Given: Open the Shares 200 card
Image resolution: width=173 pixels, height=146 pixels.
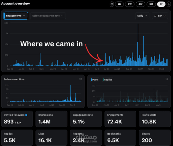Looking at the screenshot, I should click(155, 138).
